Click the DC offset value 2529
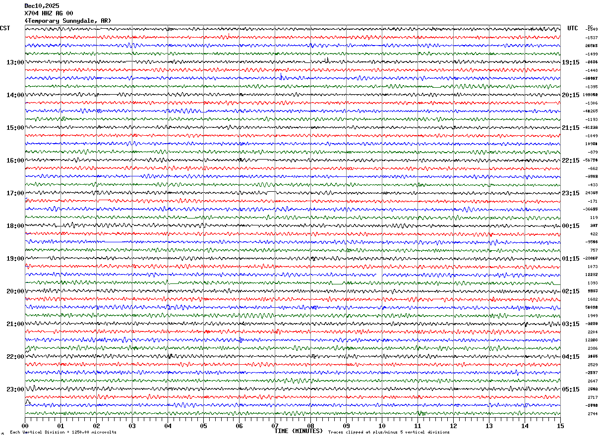600x439 pixels. tap(593, 365)
